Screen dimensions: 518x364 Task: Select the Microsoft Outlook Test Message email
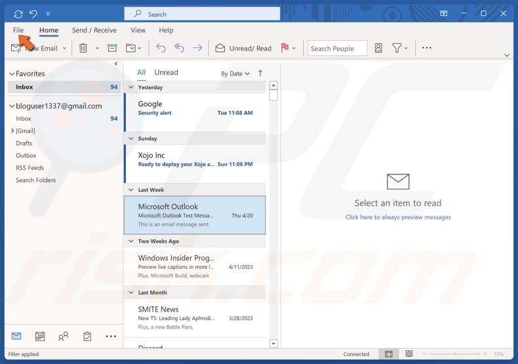pos(195,215)
